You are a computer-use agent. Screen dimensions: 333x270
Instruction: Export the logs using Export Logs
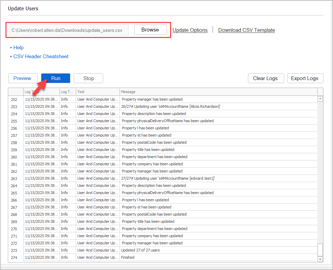pos(305,78)
